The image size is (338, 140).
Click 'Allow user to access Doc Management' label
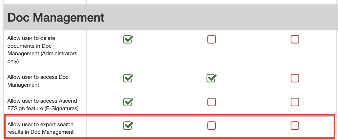(38, 81)
